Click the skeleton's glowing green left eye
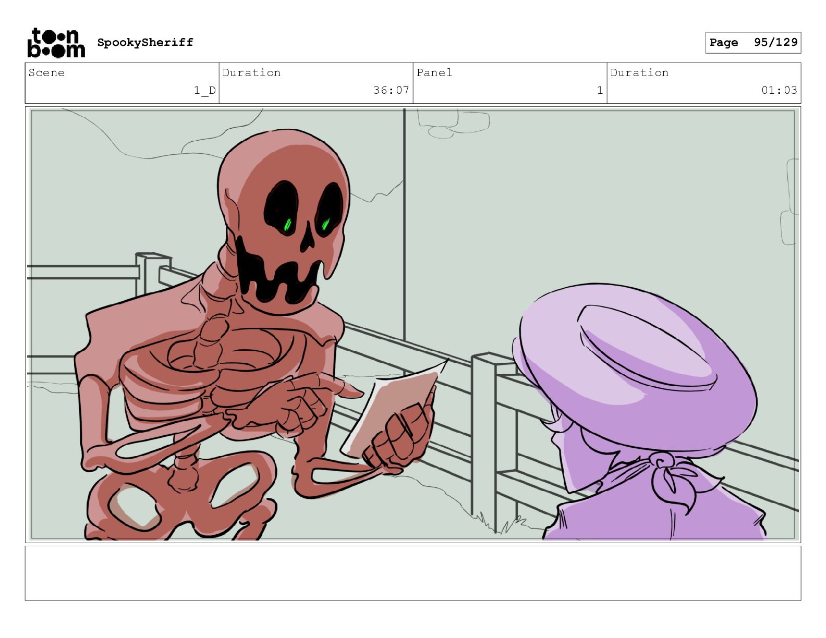 click(x=287, y=225)
